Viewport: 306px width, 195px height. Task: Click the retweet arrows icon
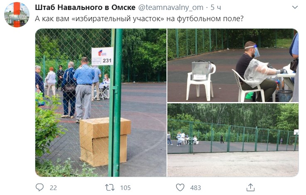110,188
